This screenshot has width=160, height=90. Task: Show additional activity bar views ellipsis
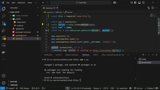click(x=3, y=59)
